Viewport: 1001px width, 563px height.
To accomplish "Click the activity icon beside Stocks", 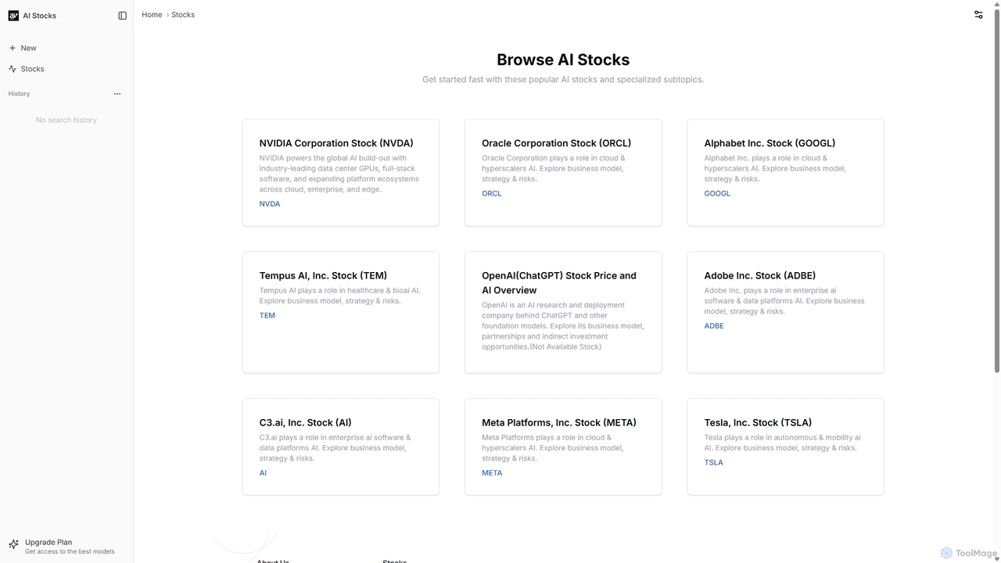I will 13,69.
